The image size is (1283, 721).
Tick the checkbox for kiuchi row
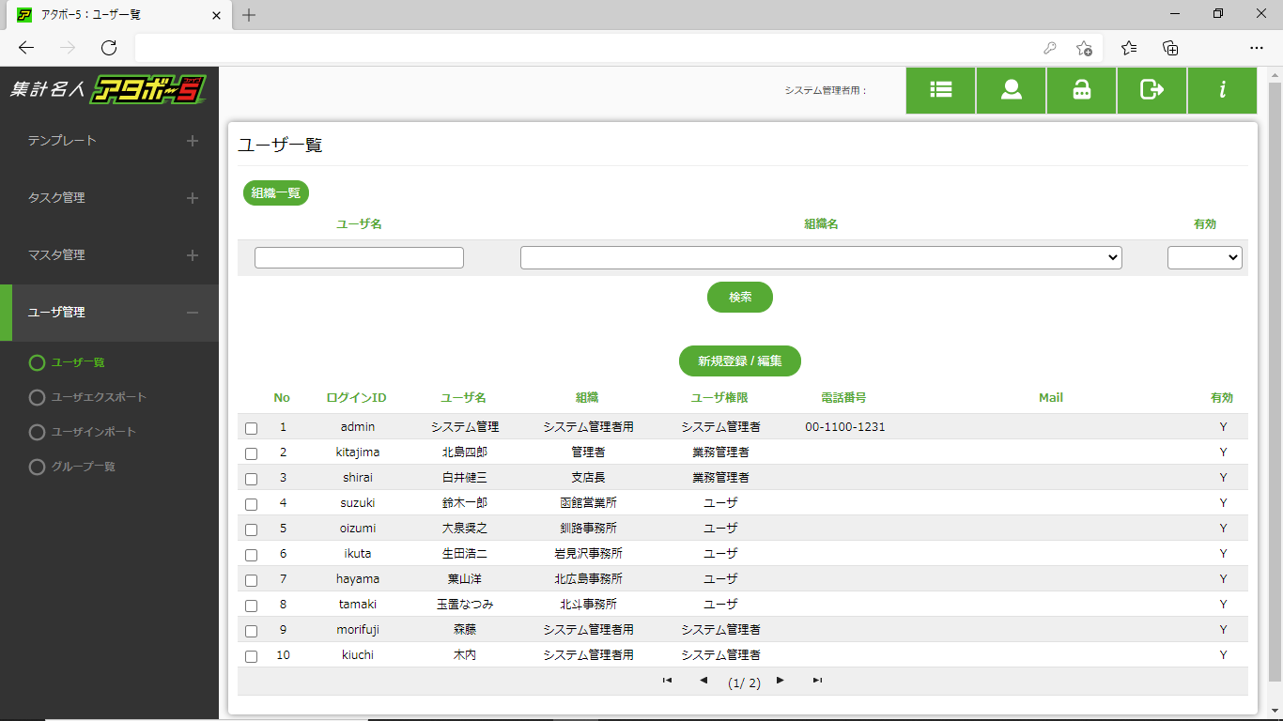[x=251, y=656]
